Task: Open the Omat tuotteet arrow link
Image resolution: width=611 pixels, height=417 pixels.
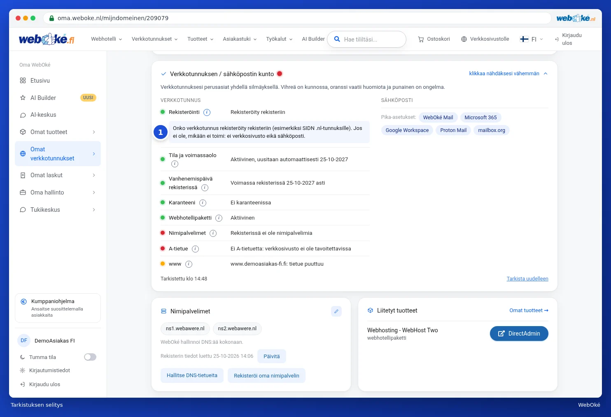Action: [529, 310]
